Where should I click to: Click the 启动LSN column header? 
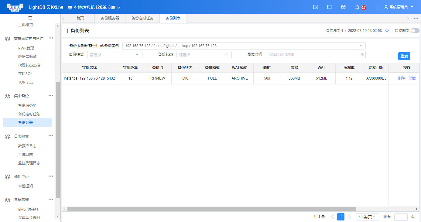376,68
